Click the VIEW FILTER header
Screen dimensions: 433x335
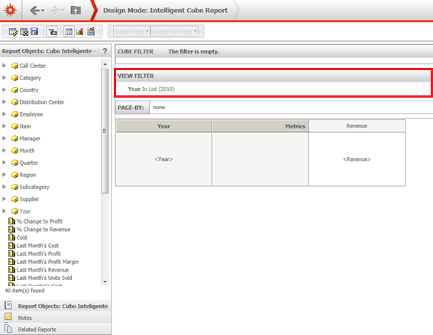(x=136, y=76)
